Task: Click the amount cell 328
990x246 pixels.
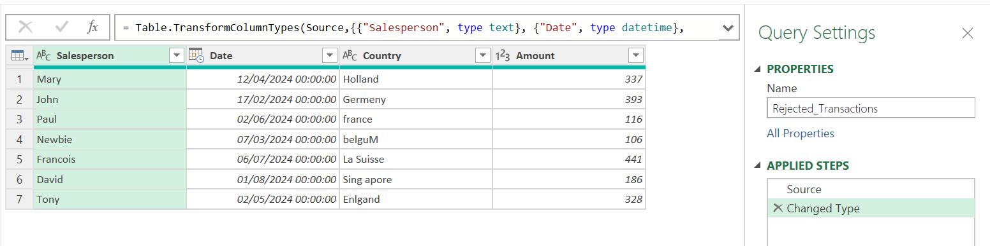Action: 569,200
